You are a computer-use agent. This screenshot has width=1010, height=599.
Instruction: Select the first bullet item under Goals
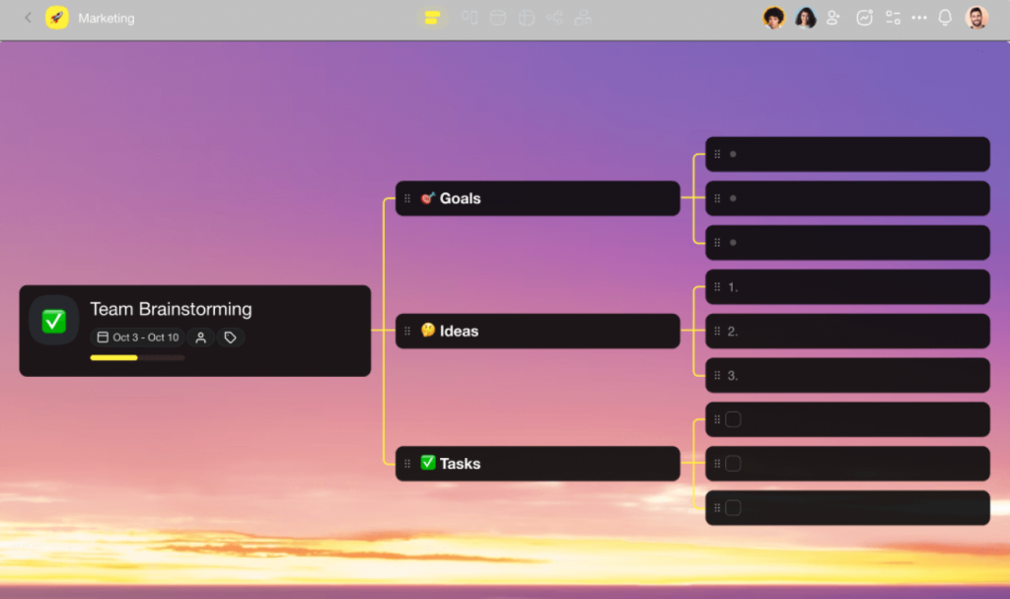pos(847,154)
